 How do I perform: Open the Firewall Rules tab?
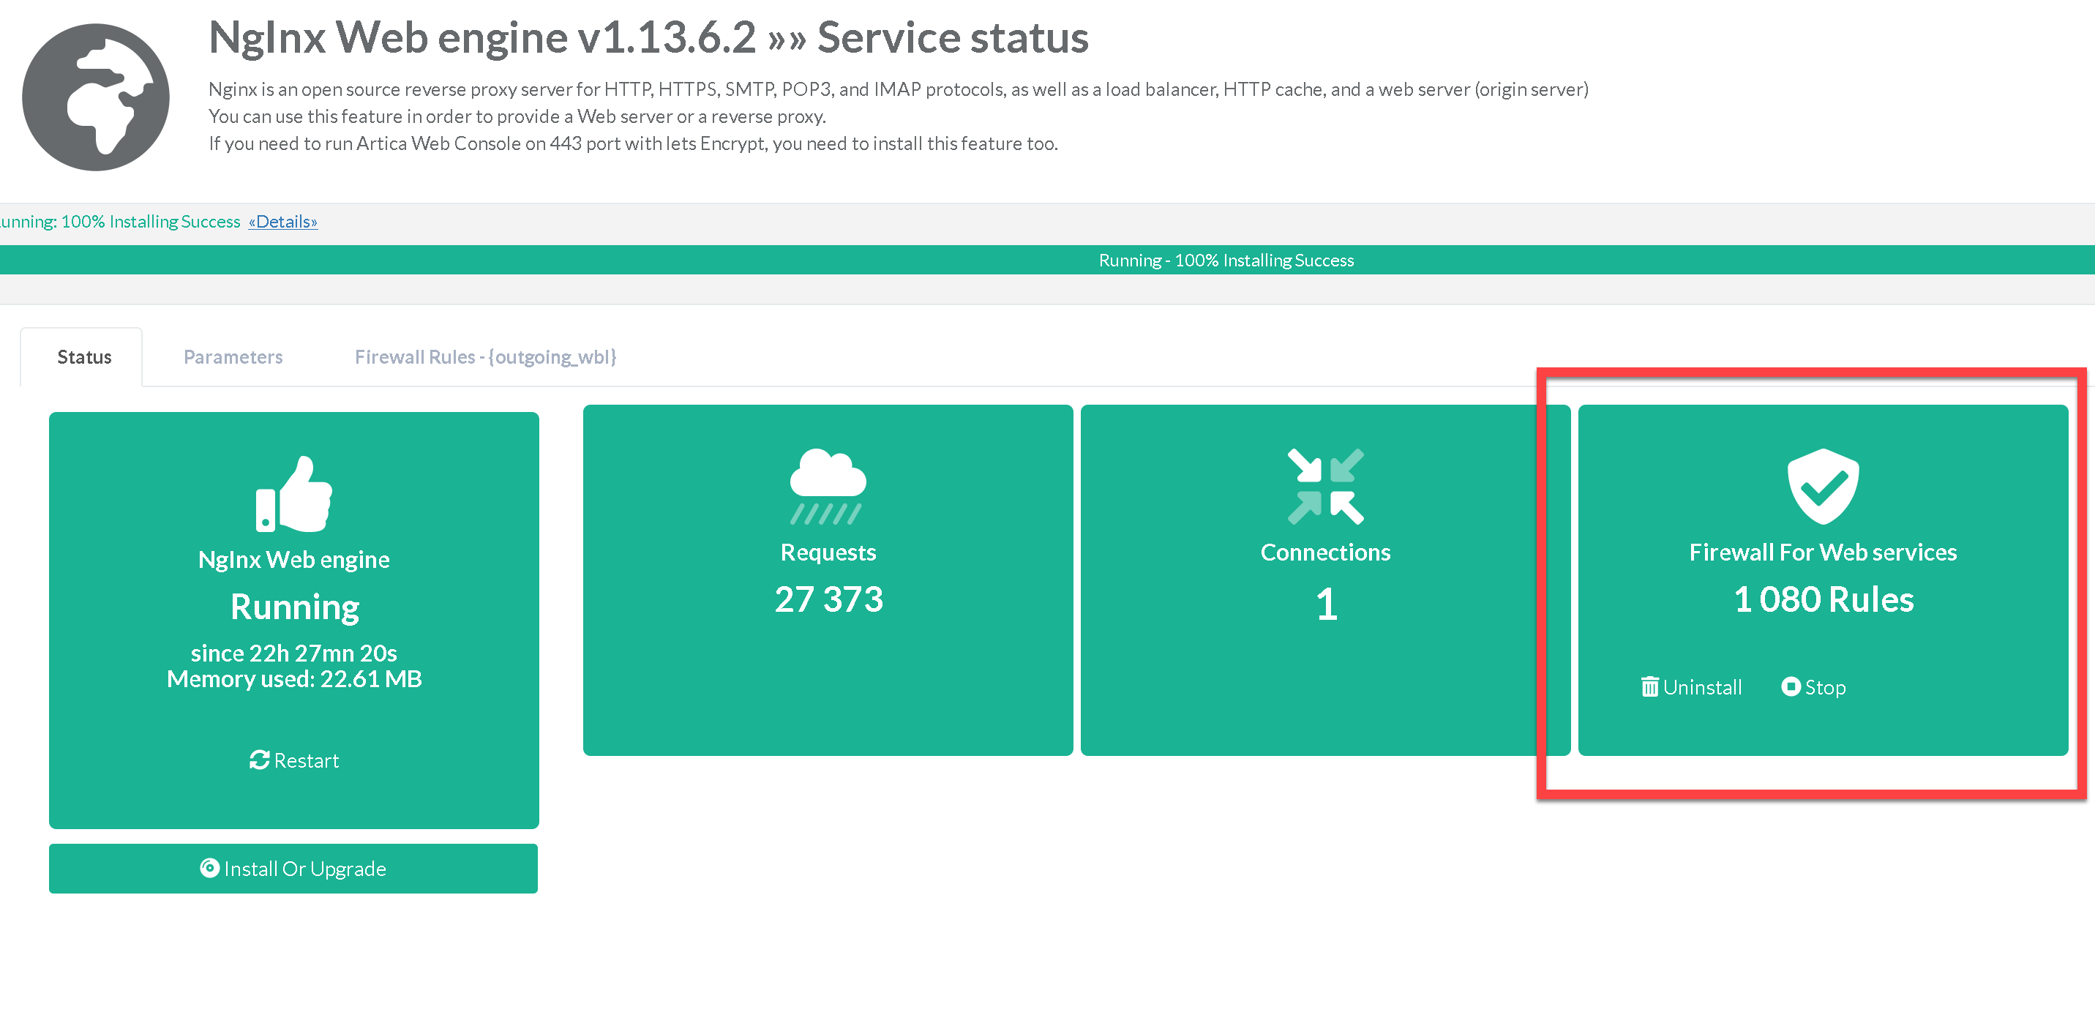(486, 357)
